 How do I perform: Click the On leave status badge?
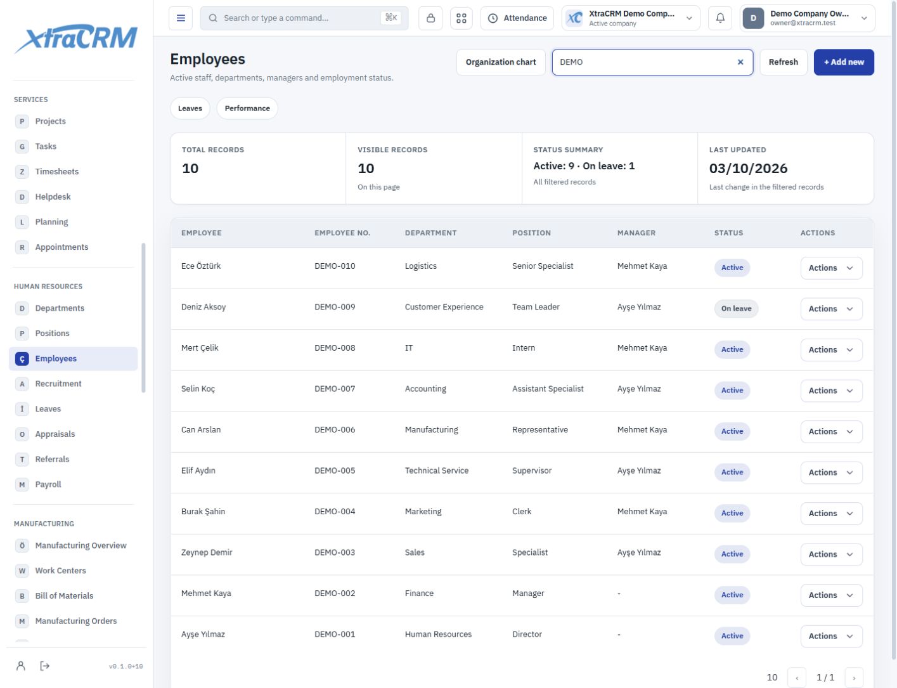pos(736,309)
